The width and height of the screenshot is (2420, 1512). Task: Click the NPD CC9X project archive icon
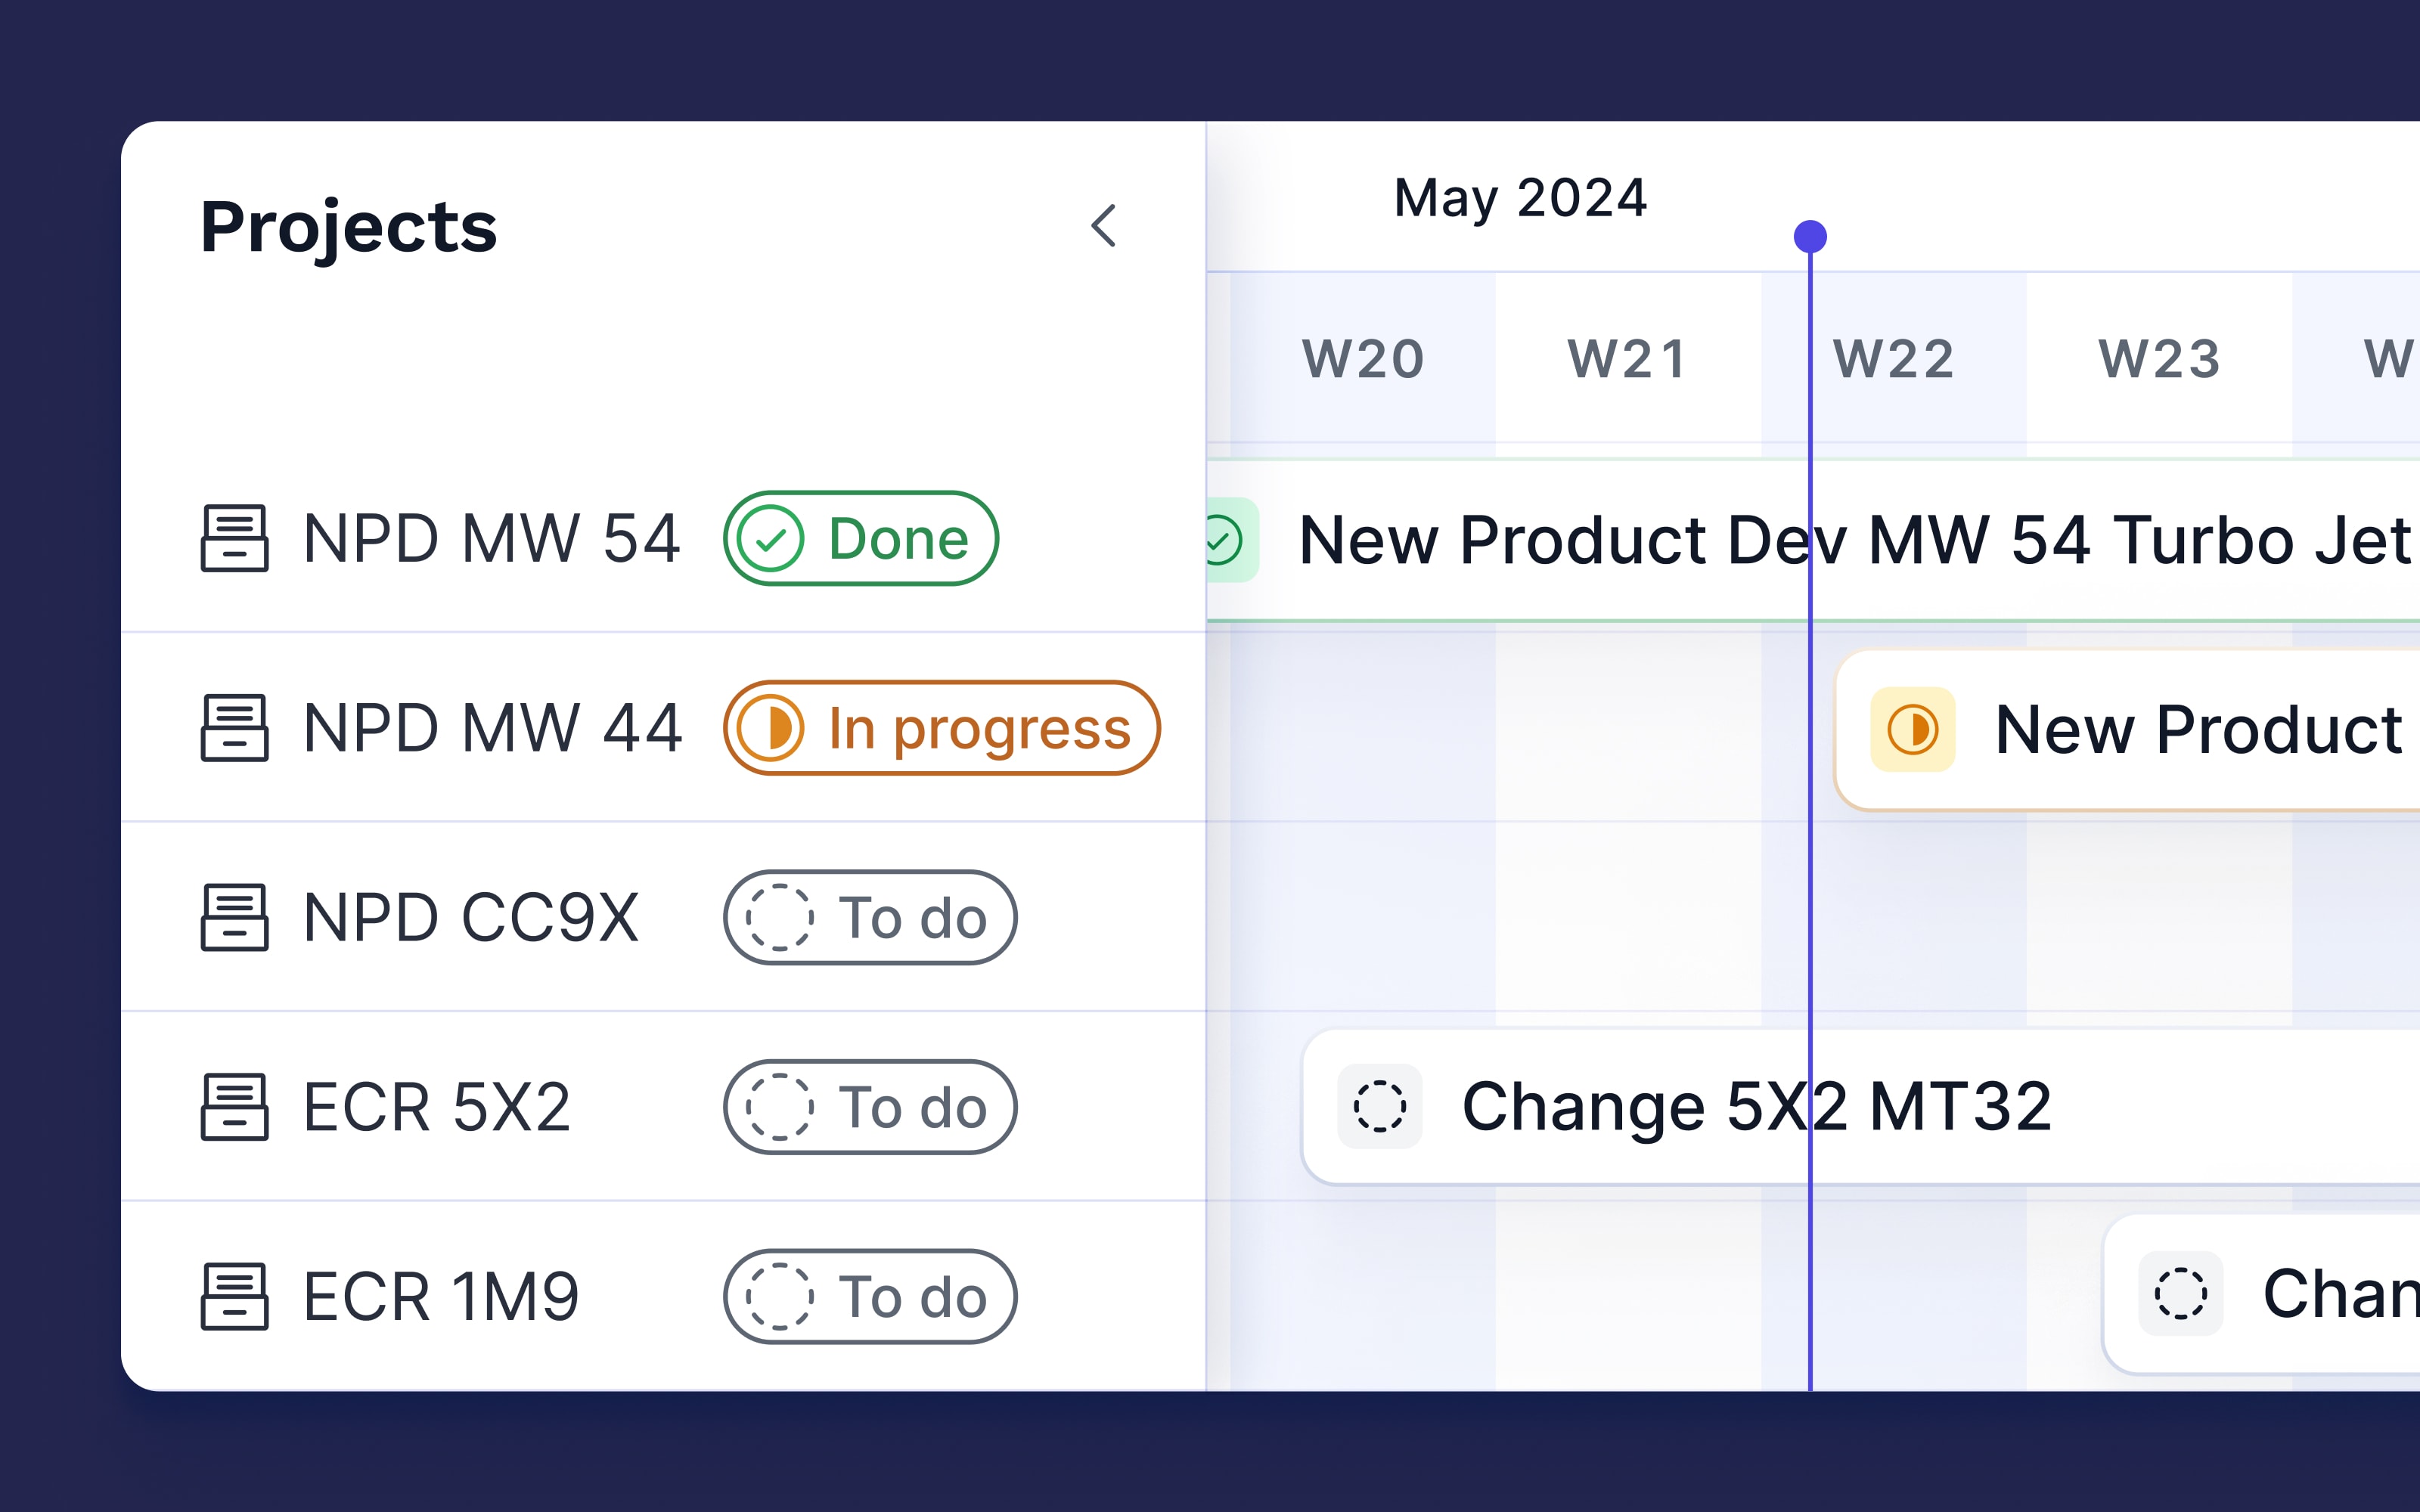[234, 917]
